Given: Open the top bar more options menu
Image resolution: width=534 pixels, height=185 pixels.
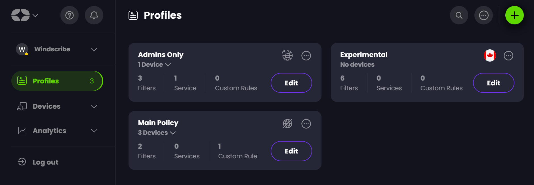Looking at the screenshot, I should coord(483,15).
